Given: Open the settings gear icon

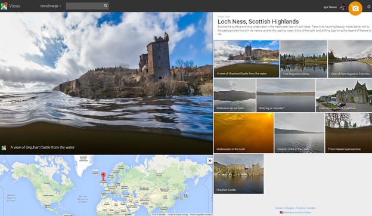Looking at the screenshot, I should (x=368, y=7).
